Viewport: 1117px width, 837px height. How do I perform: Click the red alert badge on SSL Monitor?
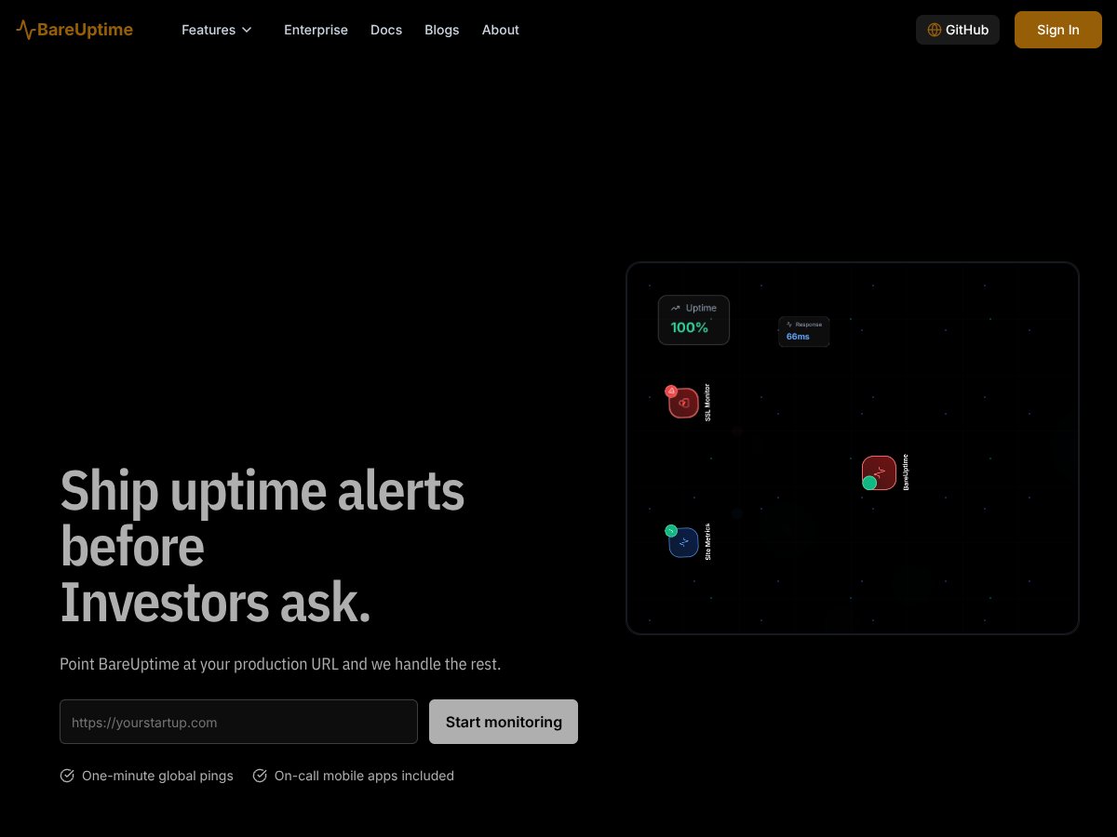pos(671,392)
